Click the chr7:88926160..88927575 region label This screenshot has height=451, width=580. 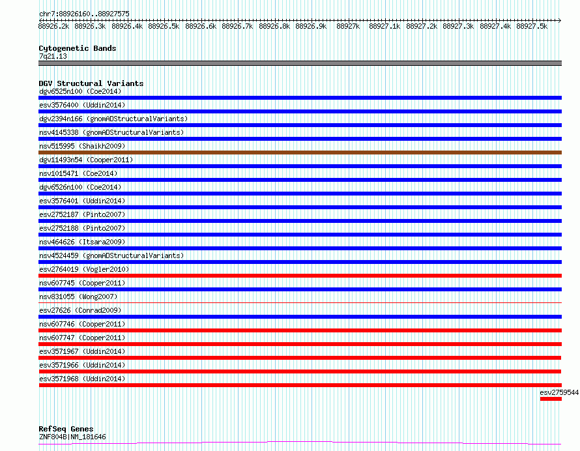pos(84,14)
